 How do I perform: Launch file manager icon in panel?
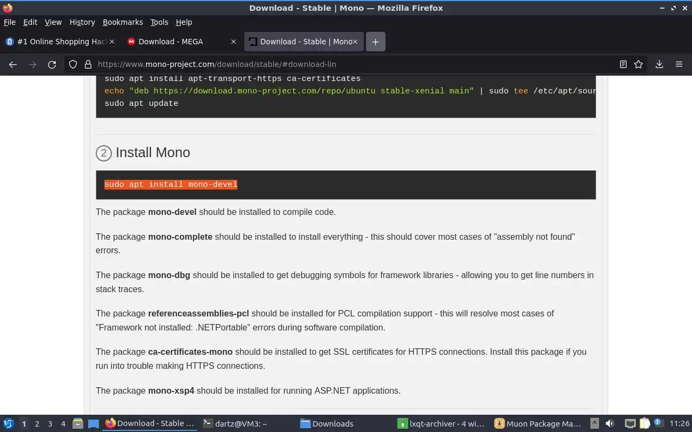[77, 424]
